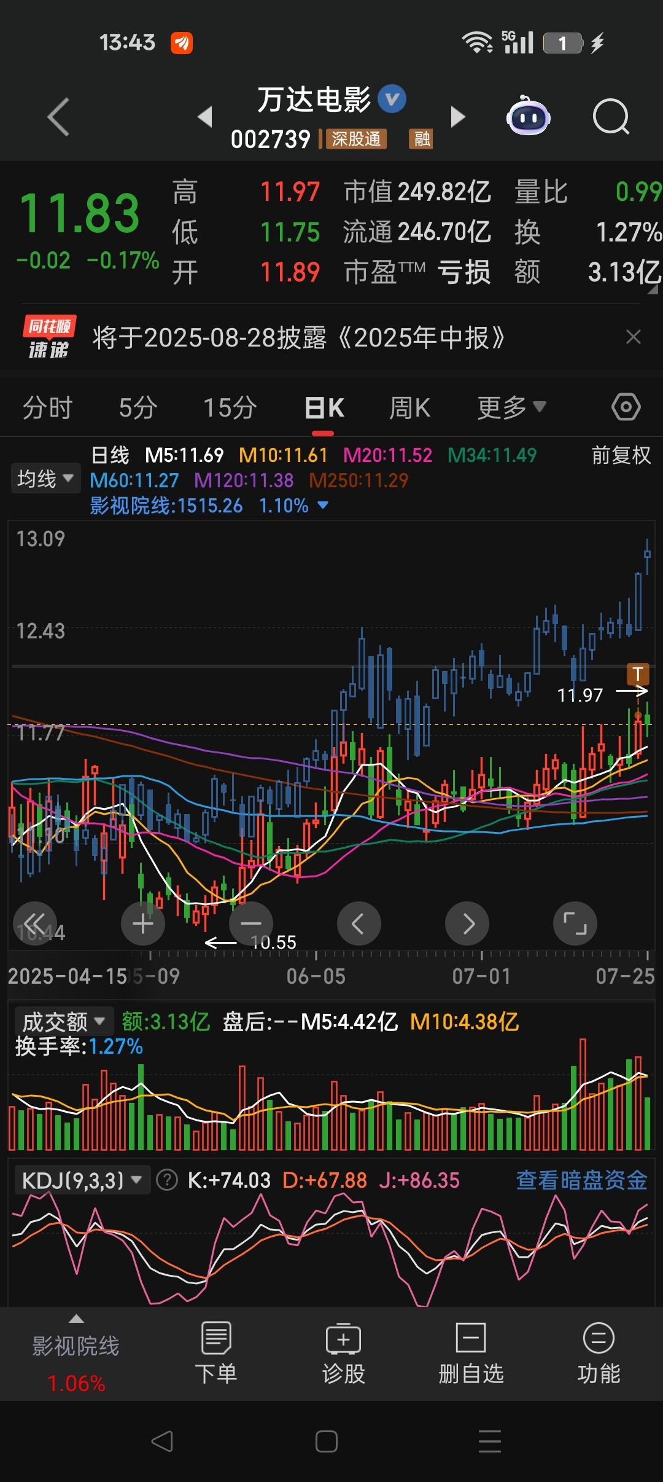Tap Android home navigation button
The width and height of the screenshot is (663, 1482).
327,1441
